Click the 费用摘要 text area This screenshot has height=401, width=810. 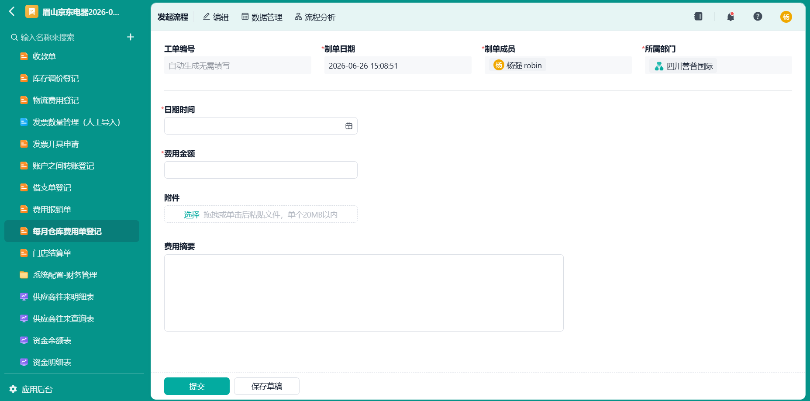tap(364, 293)
